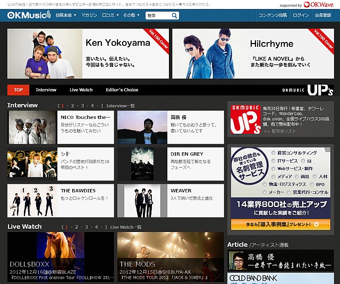Open the DIR EN GREY interview thumbnail

pyautogui.click(x=142, y=164)
